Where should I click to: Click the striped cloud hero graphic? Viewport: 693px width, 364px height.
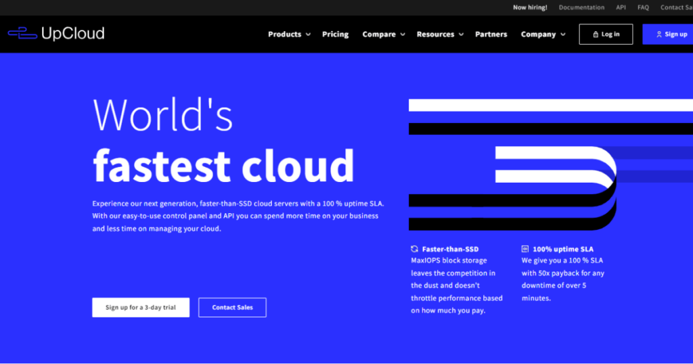click(551, 165)
